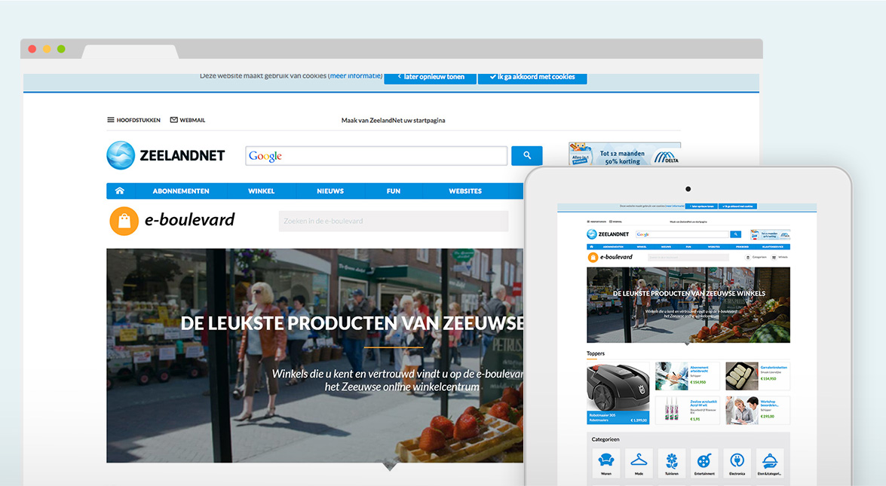886x486 pixels.
Task: Click the blue search magnifier button in browser
Action: (x=526, y=155)
